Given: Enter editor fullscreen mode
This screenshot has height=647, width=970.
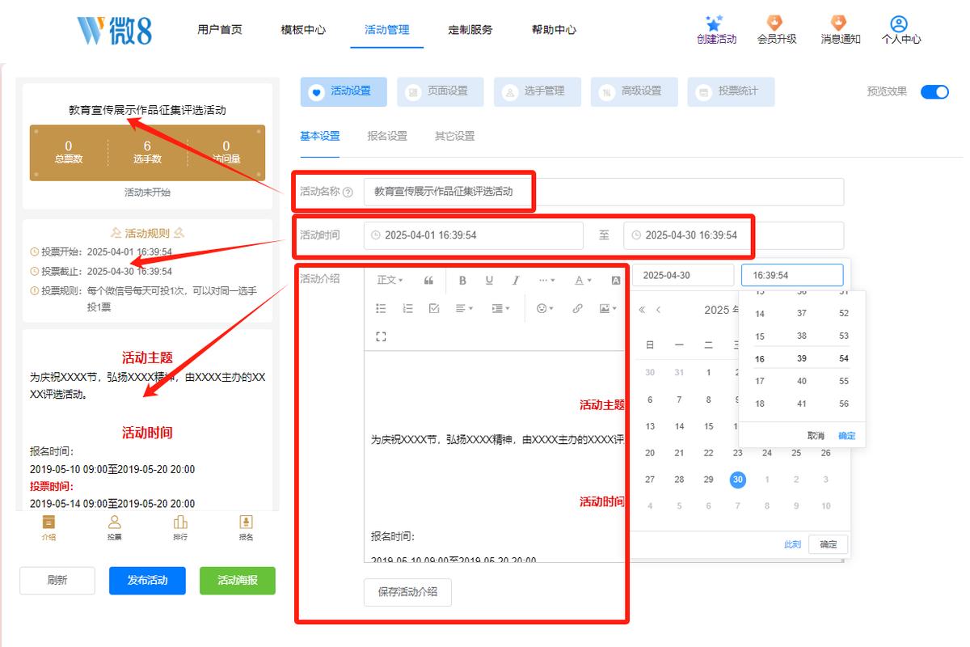Looking at the screenshot, I should (x=382, y=336).
